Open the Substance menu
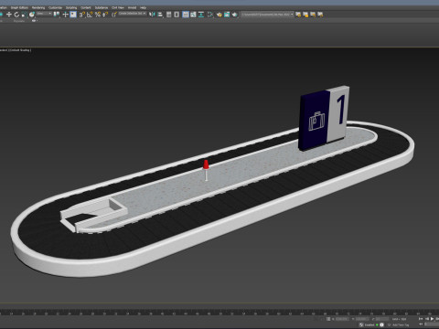 102,7
